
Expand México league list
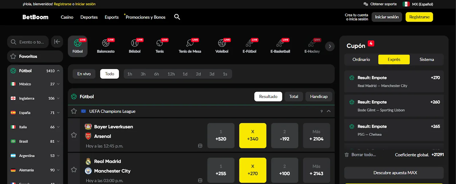tap(58, 84)
